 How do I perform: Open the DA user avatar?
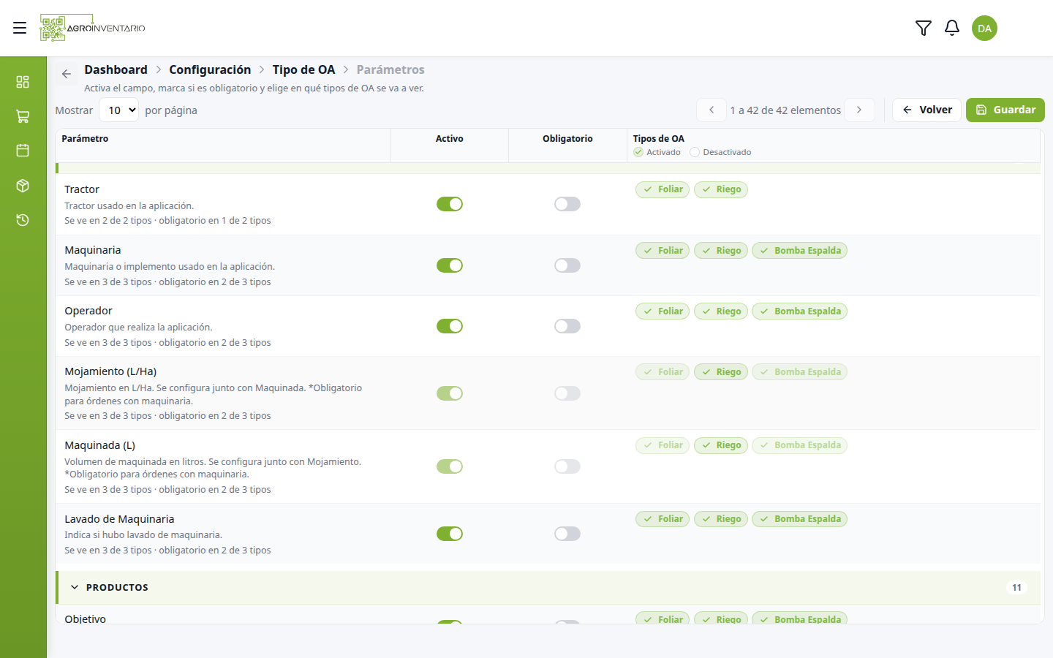(984, 29)
